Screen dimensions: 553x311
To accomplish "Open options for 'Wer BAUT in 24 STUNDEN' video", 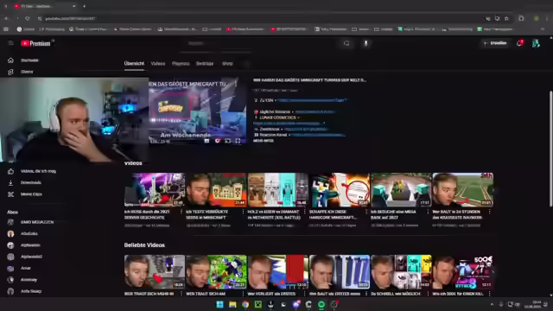I will point(490,212).
